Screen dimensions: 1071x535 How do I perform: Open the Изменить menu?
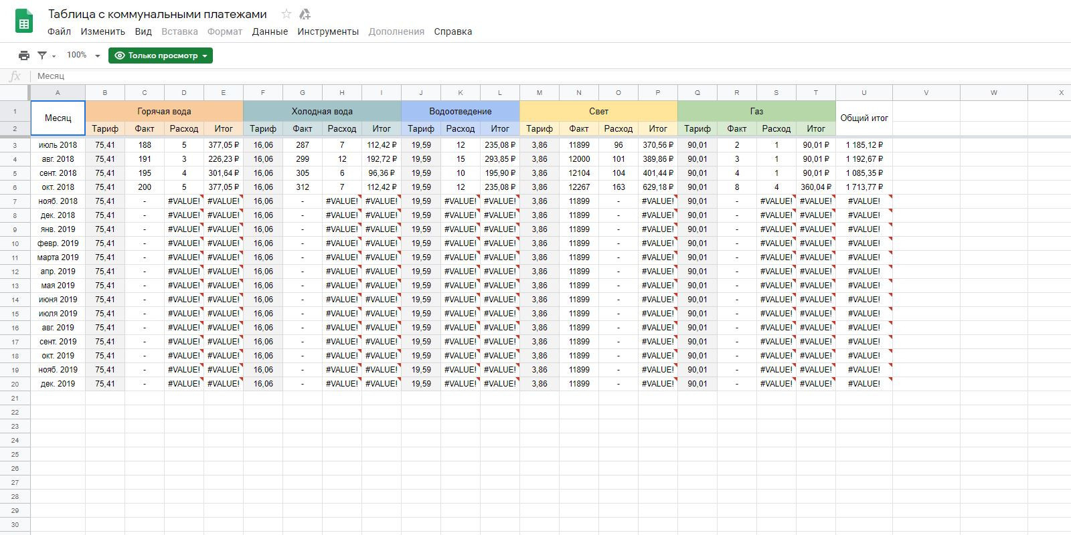click(103, 31)
